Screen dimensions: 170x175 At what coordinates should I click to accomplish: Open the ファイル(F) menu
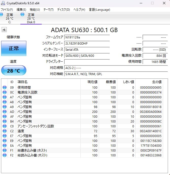point(7,10)
